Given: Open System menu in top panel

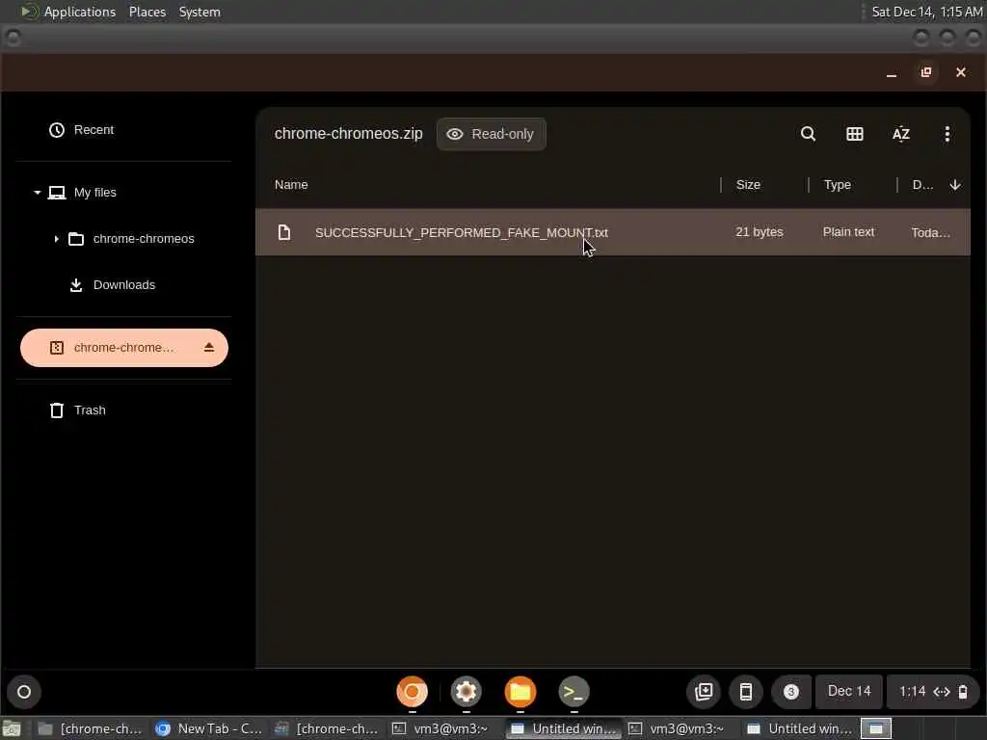Looking at the screenshot, I should coord(200,12).
